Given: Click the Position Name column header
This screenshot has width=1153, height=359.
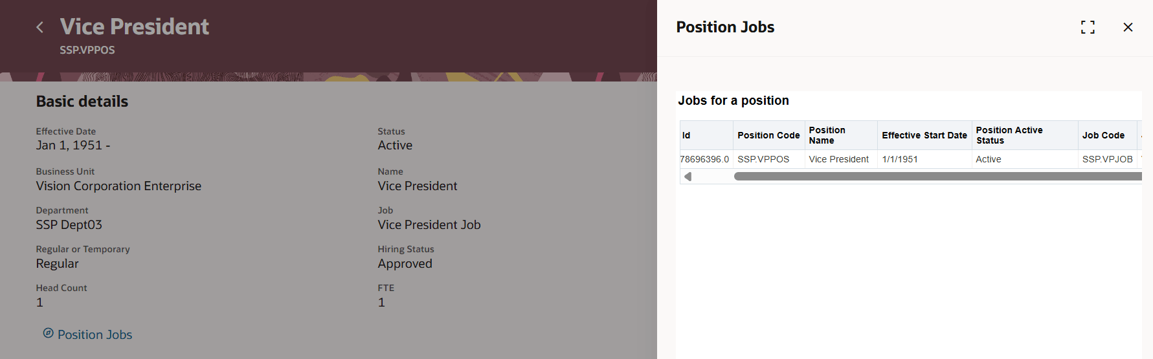Looking at the screenshot, I should tap(827, 135).
